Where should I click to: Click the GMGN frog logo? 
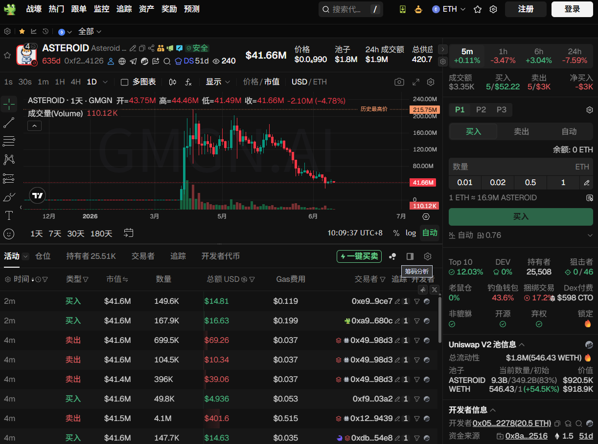(x=10, y=9)
